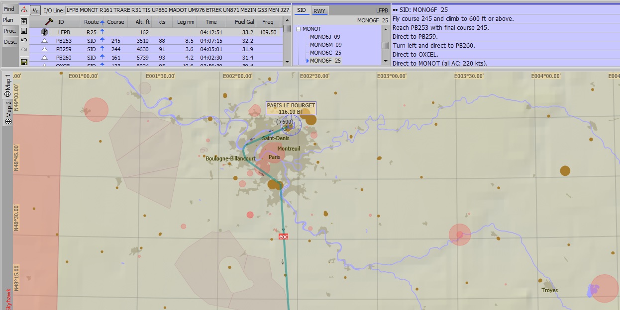Click the Course column header

[115, 22]
